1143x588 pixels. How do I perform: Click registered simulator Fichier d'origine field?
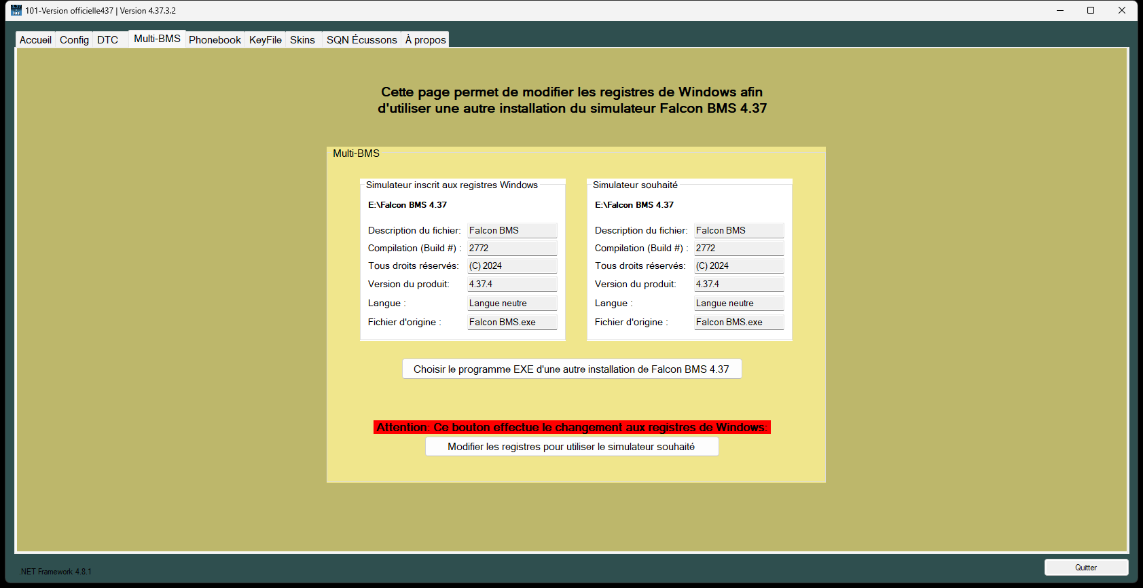513,322
